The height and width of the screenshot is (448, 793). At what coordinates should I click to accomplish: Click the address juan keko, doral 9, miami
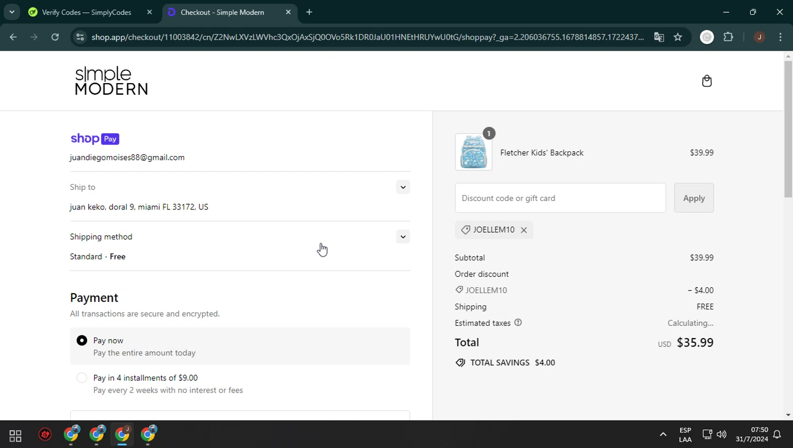[139, 207]
